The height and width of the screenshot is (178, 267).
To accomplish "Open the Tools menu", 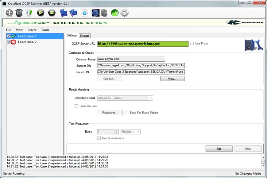I will click(x=45, y=30).
